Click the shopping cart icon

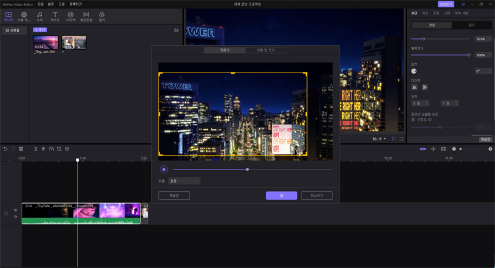click(x=463, y=4)
